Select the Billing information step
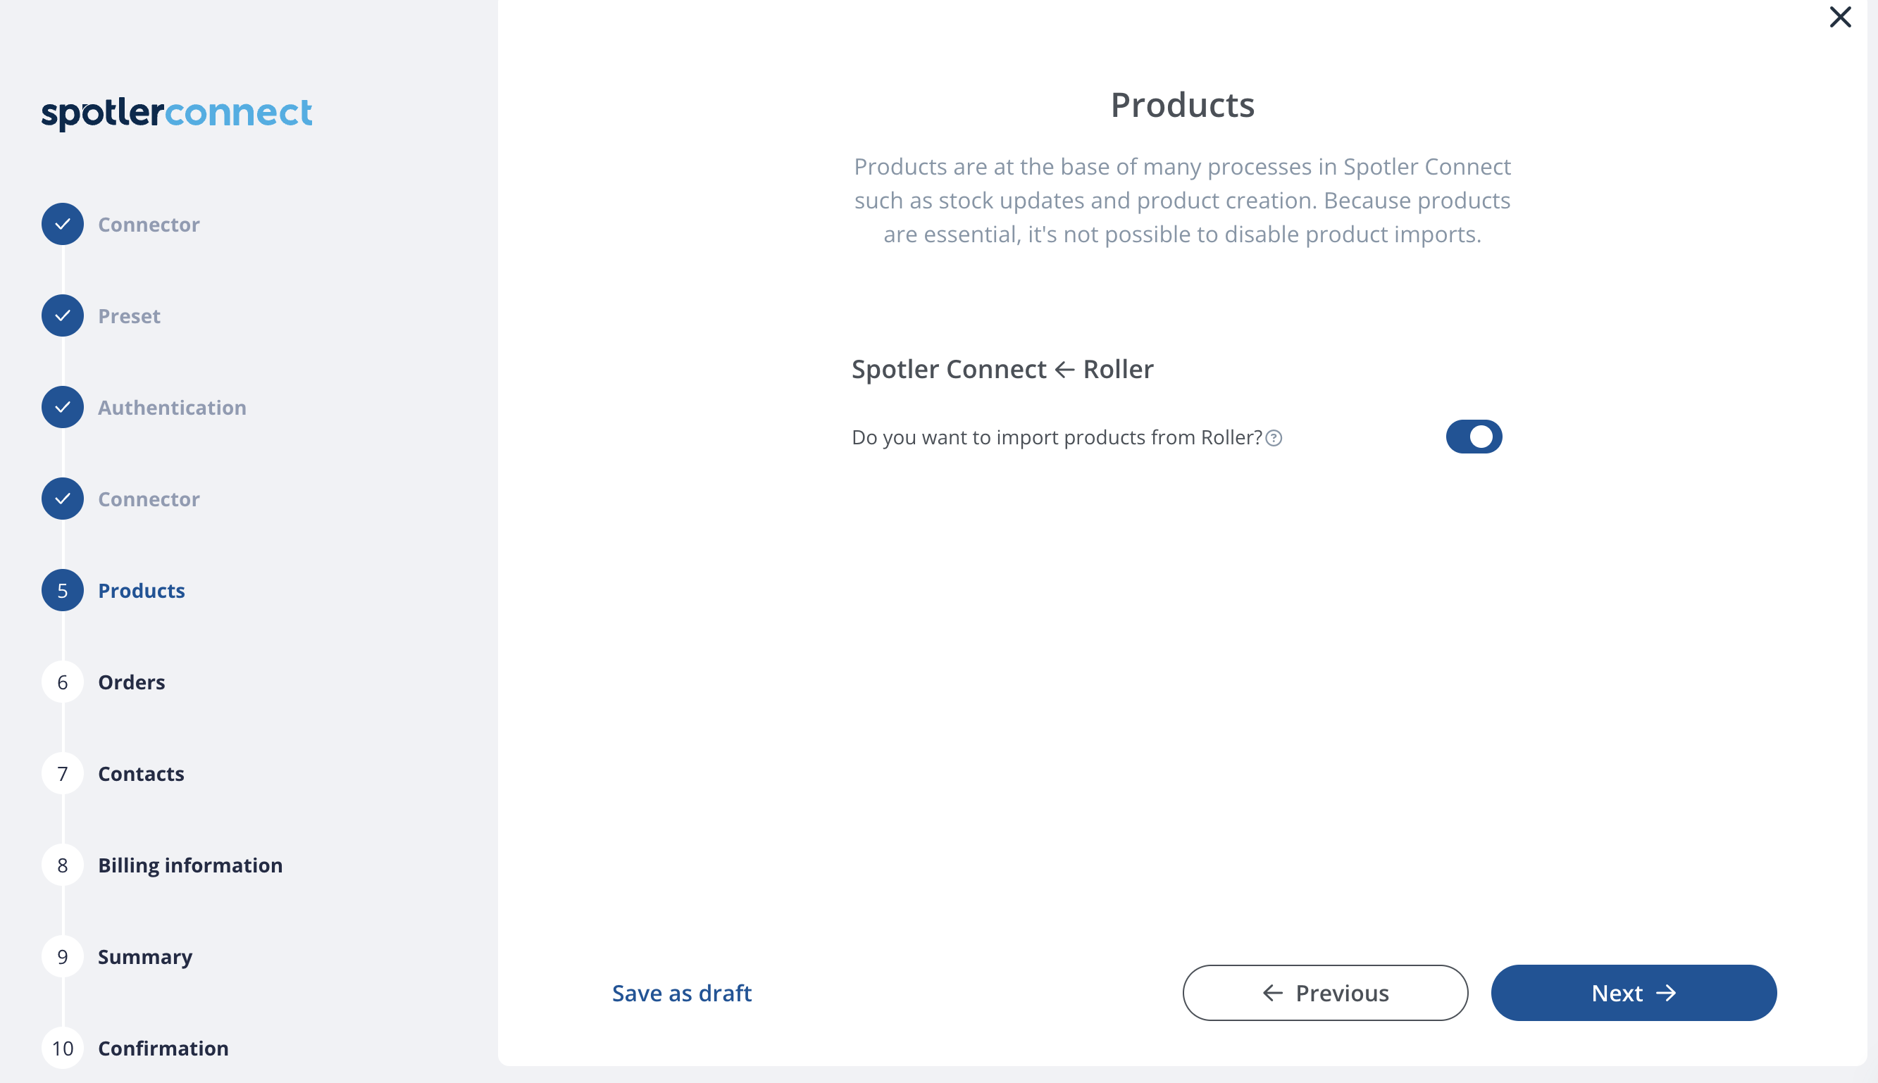 click(190, 865)
